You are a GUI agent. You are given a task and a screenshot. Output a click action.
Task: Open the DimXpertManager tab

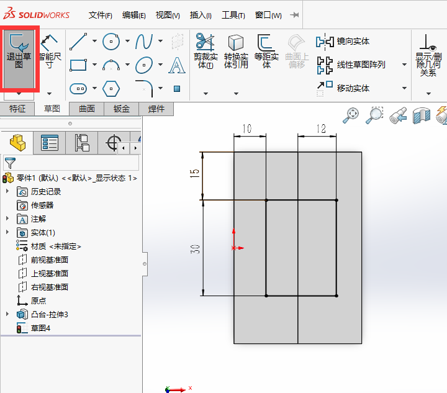tap(114, 143)
